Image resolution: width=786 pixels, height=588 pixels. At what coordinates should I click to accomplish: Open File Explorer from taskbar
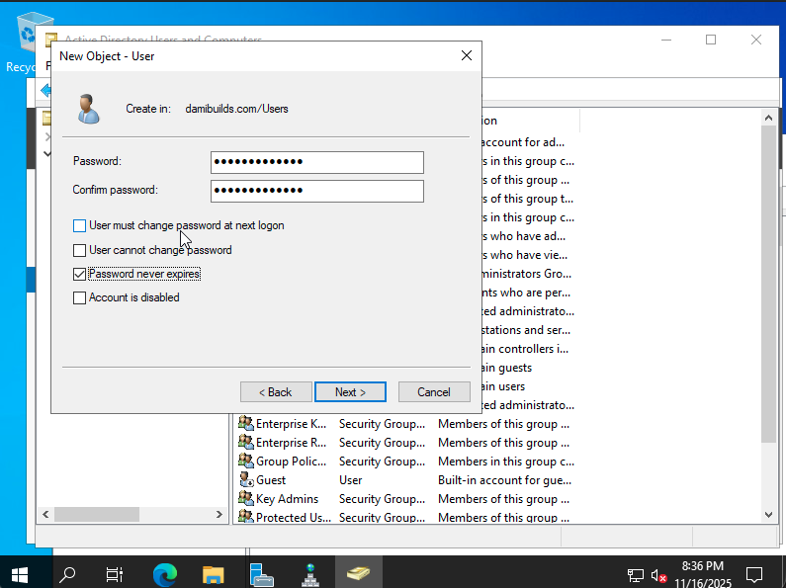[213, 574]
